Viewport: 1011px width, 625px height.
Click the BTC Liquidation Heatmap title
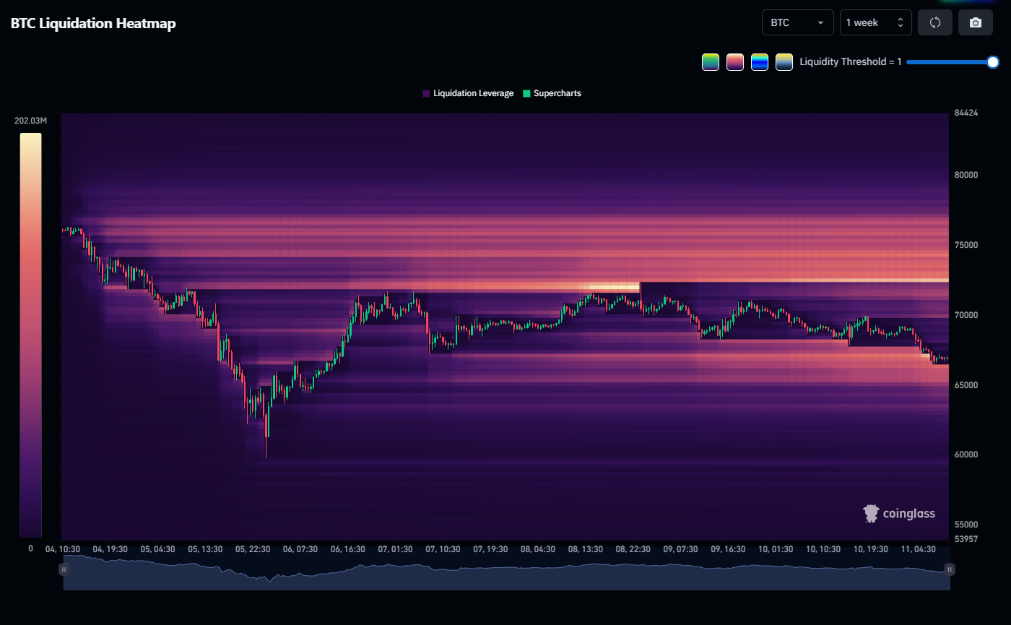(x=93, y=23)
